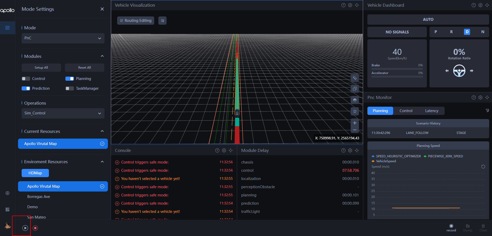492x236 pixels.
Task: Open Vehicle Visualization settings gear
Action: (350, 5)
